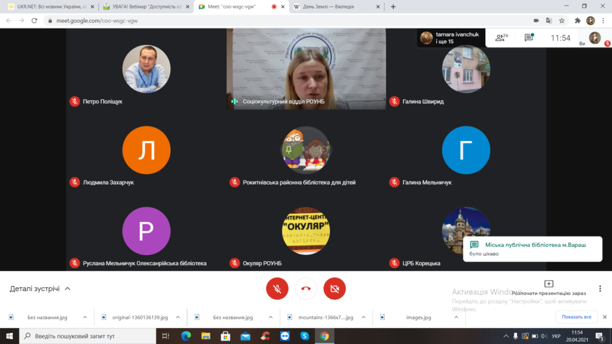Toggle the microphone mute button
The height and width of the screenshot is (344, 612).
tap(277, 288)
